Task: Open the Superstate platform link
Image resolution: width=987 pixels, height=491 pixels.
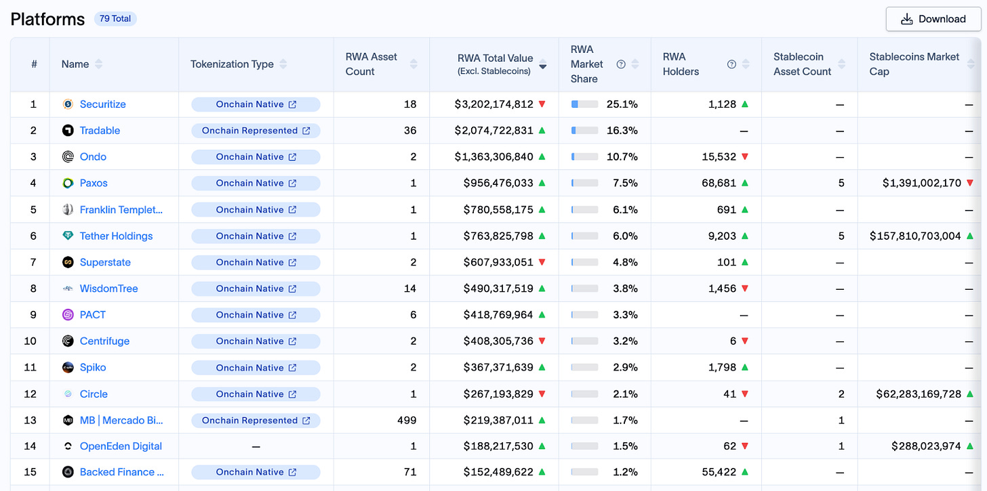Action: (105, 262)
